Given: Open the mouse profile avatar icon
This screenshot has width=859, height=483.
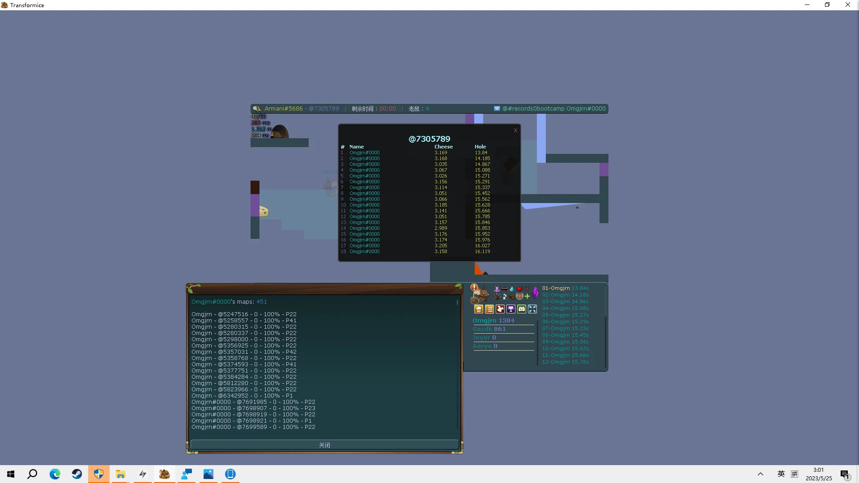Looking at the screenshot, I should (x=482, y=293).
